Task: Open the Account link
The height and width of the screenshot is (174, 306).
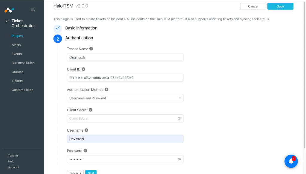Action: click(x=14, y=167)
